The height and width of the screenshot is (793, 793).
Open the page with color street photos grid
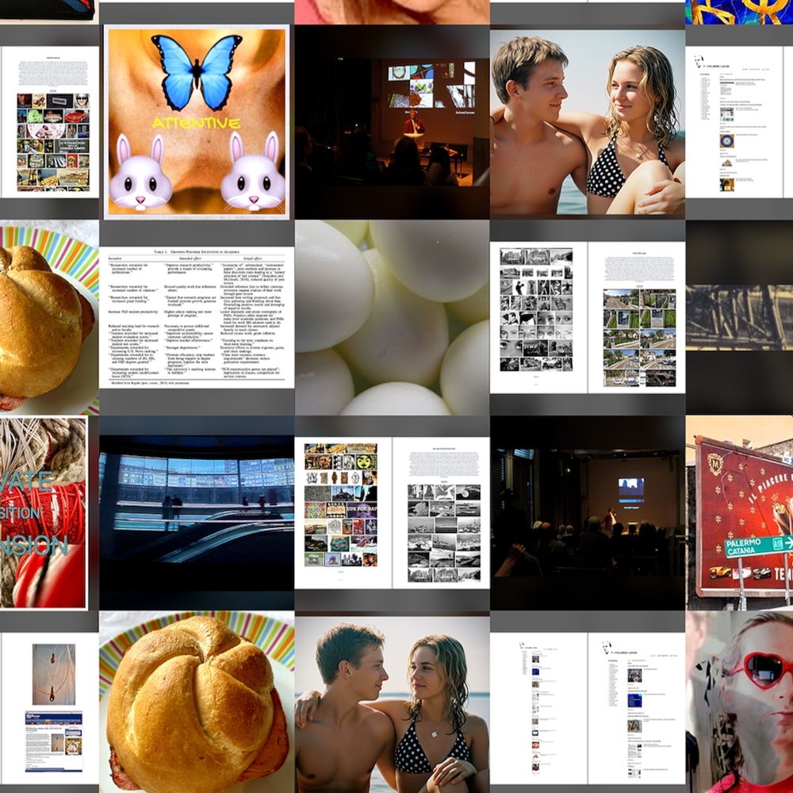tap(637, 318)
